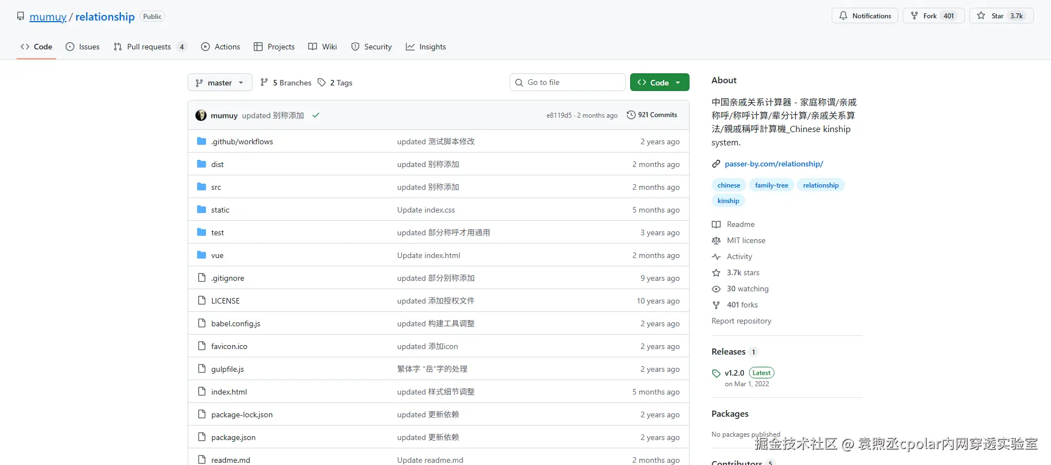Open the v1.2.0 release link
Image resolution: width=1051 pixels, height=465 pixels.
[735, 373]
